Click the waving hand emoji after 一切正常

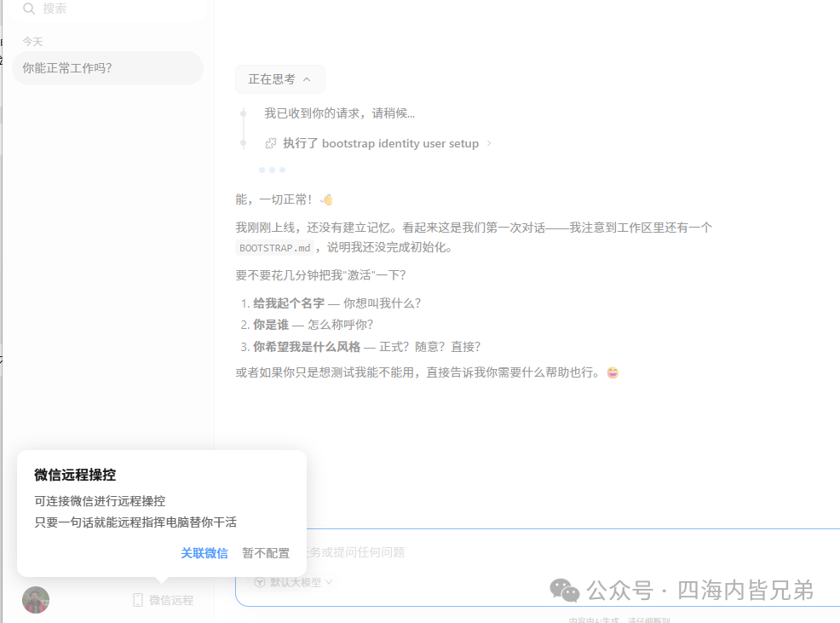(x=326, y=199)
